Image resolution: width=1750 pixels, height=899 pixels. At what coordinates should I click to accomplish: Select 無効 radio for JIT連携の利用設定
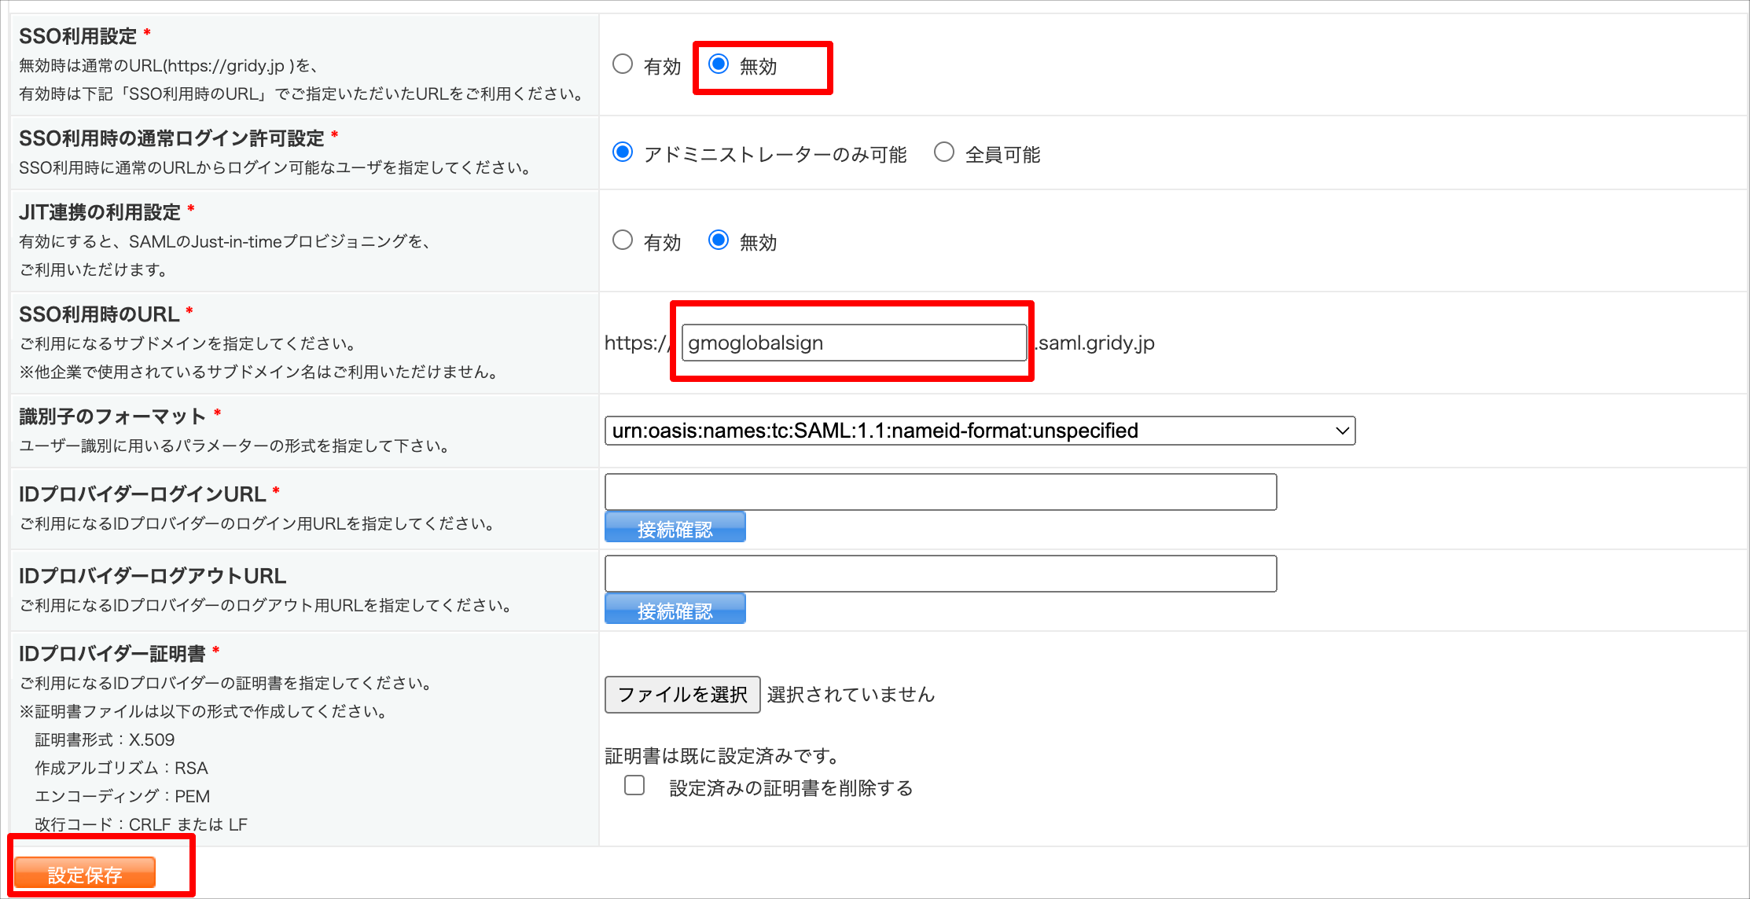(719, 240)
